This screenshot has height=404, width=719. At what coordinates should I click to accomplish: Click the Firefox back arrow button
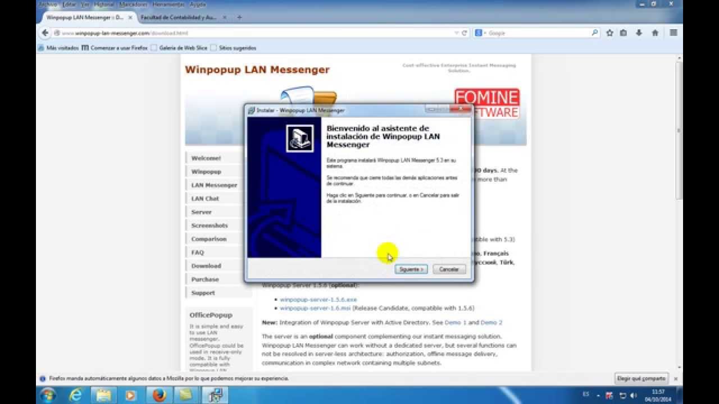pos(45,33)
